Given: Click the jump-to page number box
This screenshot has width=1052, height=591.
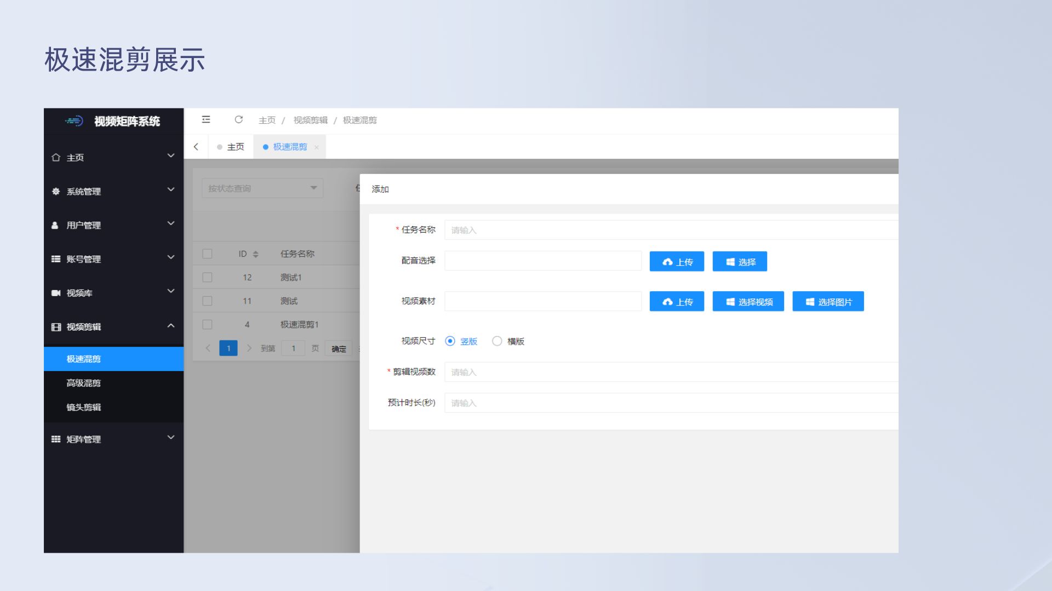Looking at the screenshot, I should tap(293, 349).
